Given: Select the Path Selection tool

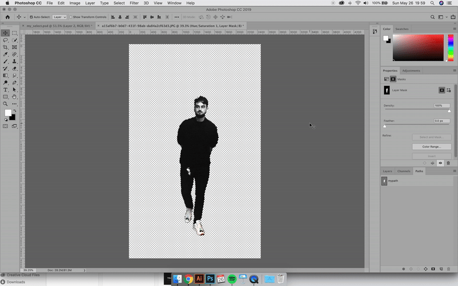Looking at the screenshot, I should click(14, 90).
